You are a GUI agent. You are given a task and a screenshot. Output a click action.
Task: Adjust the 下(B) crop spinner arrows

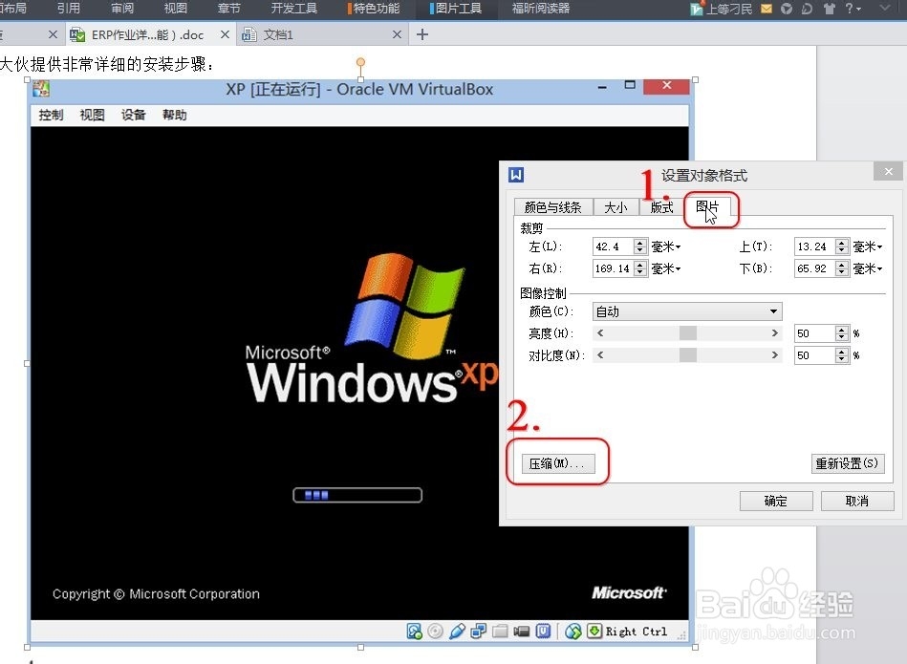(x=842, y=268)
